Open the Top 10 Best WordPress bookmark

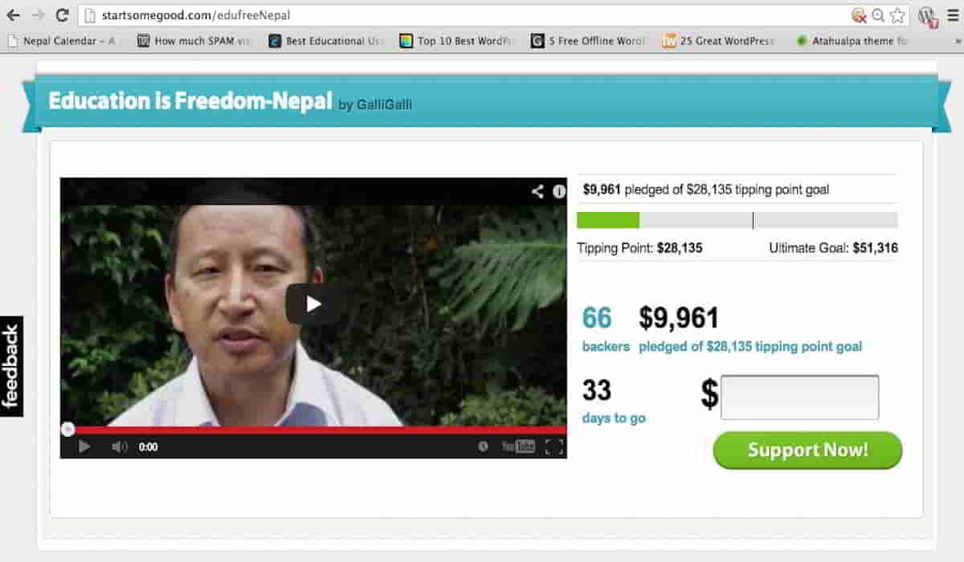coord(457,41)
